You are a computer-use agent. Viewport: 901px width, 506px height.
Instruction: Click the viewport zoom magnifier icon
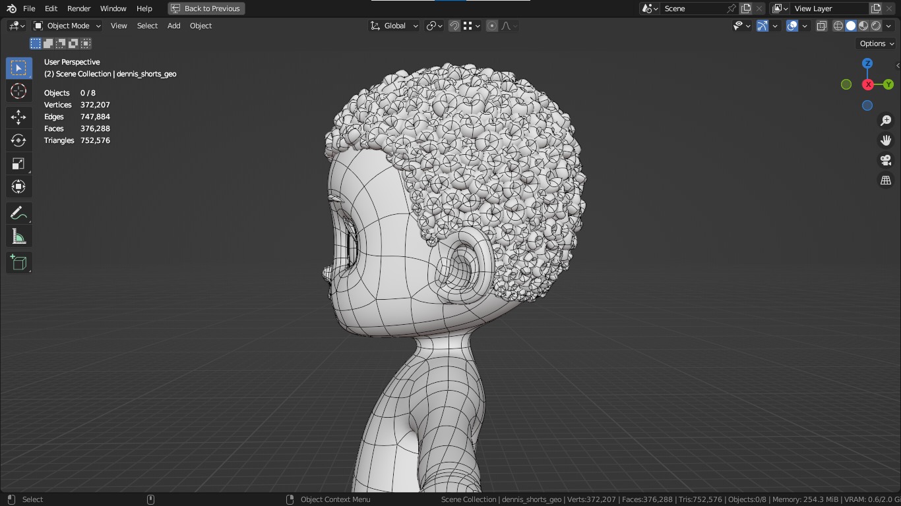[x=886, y=121]
